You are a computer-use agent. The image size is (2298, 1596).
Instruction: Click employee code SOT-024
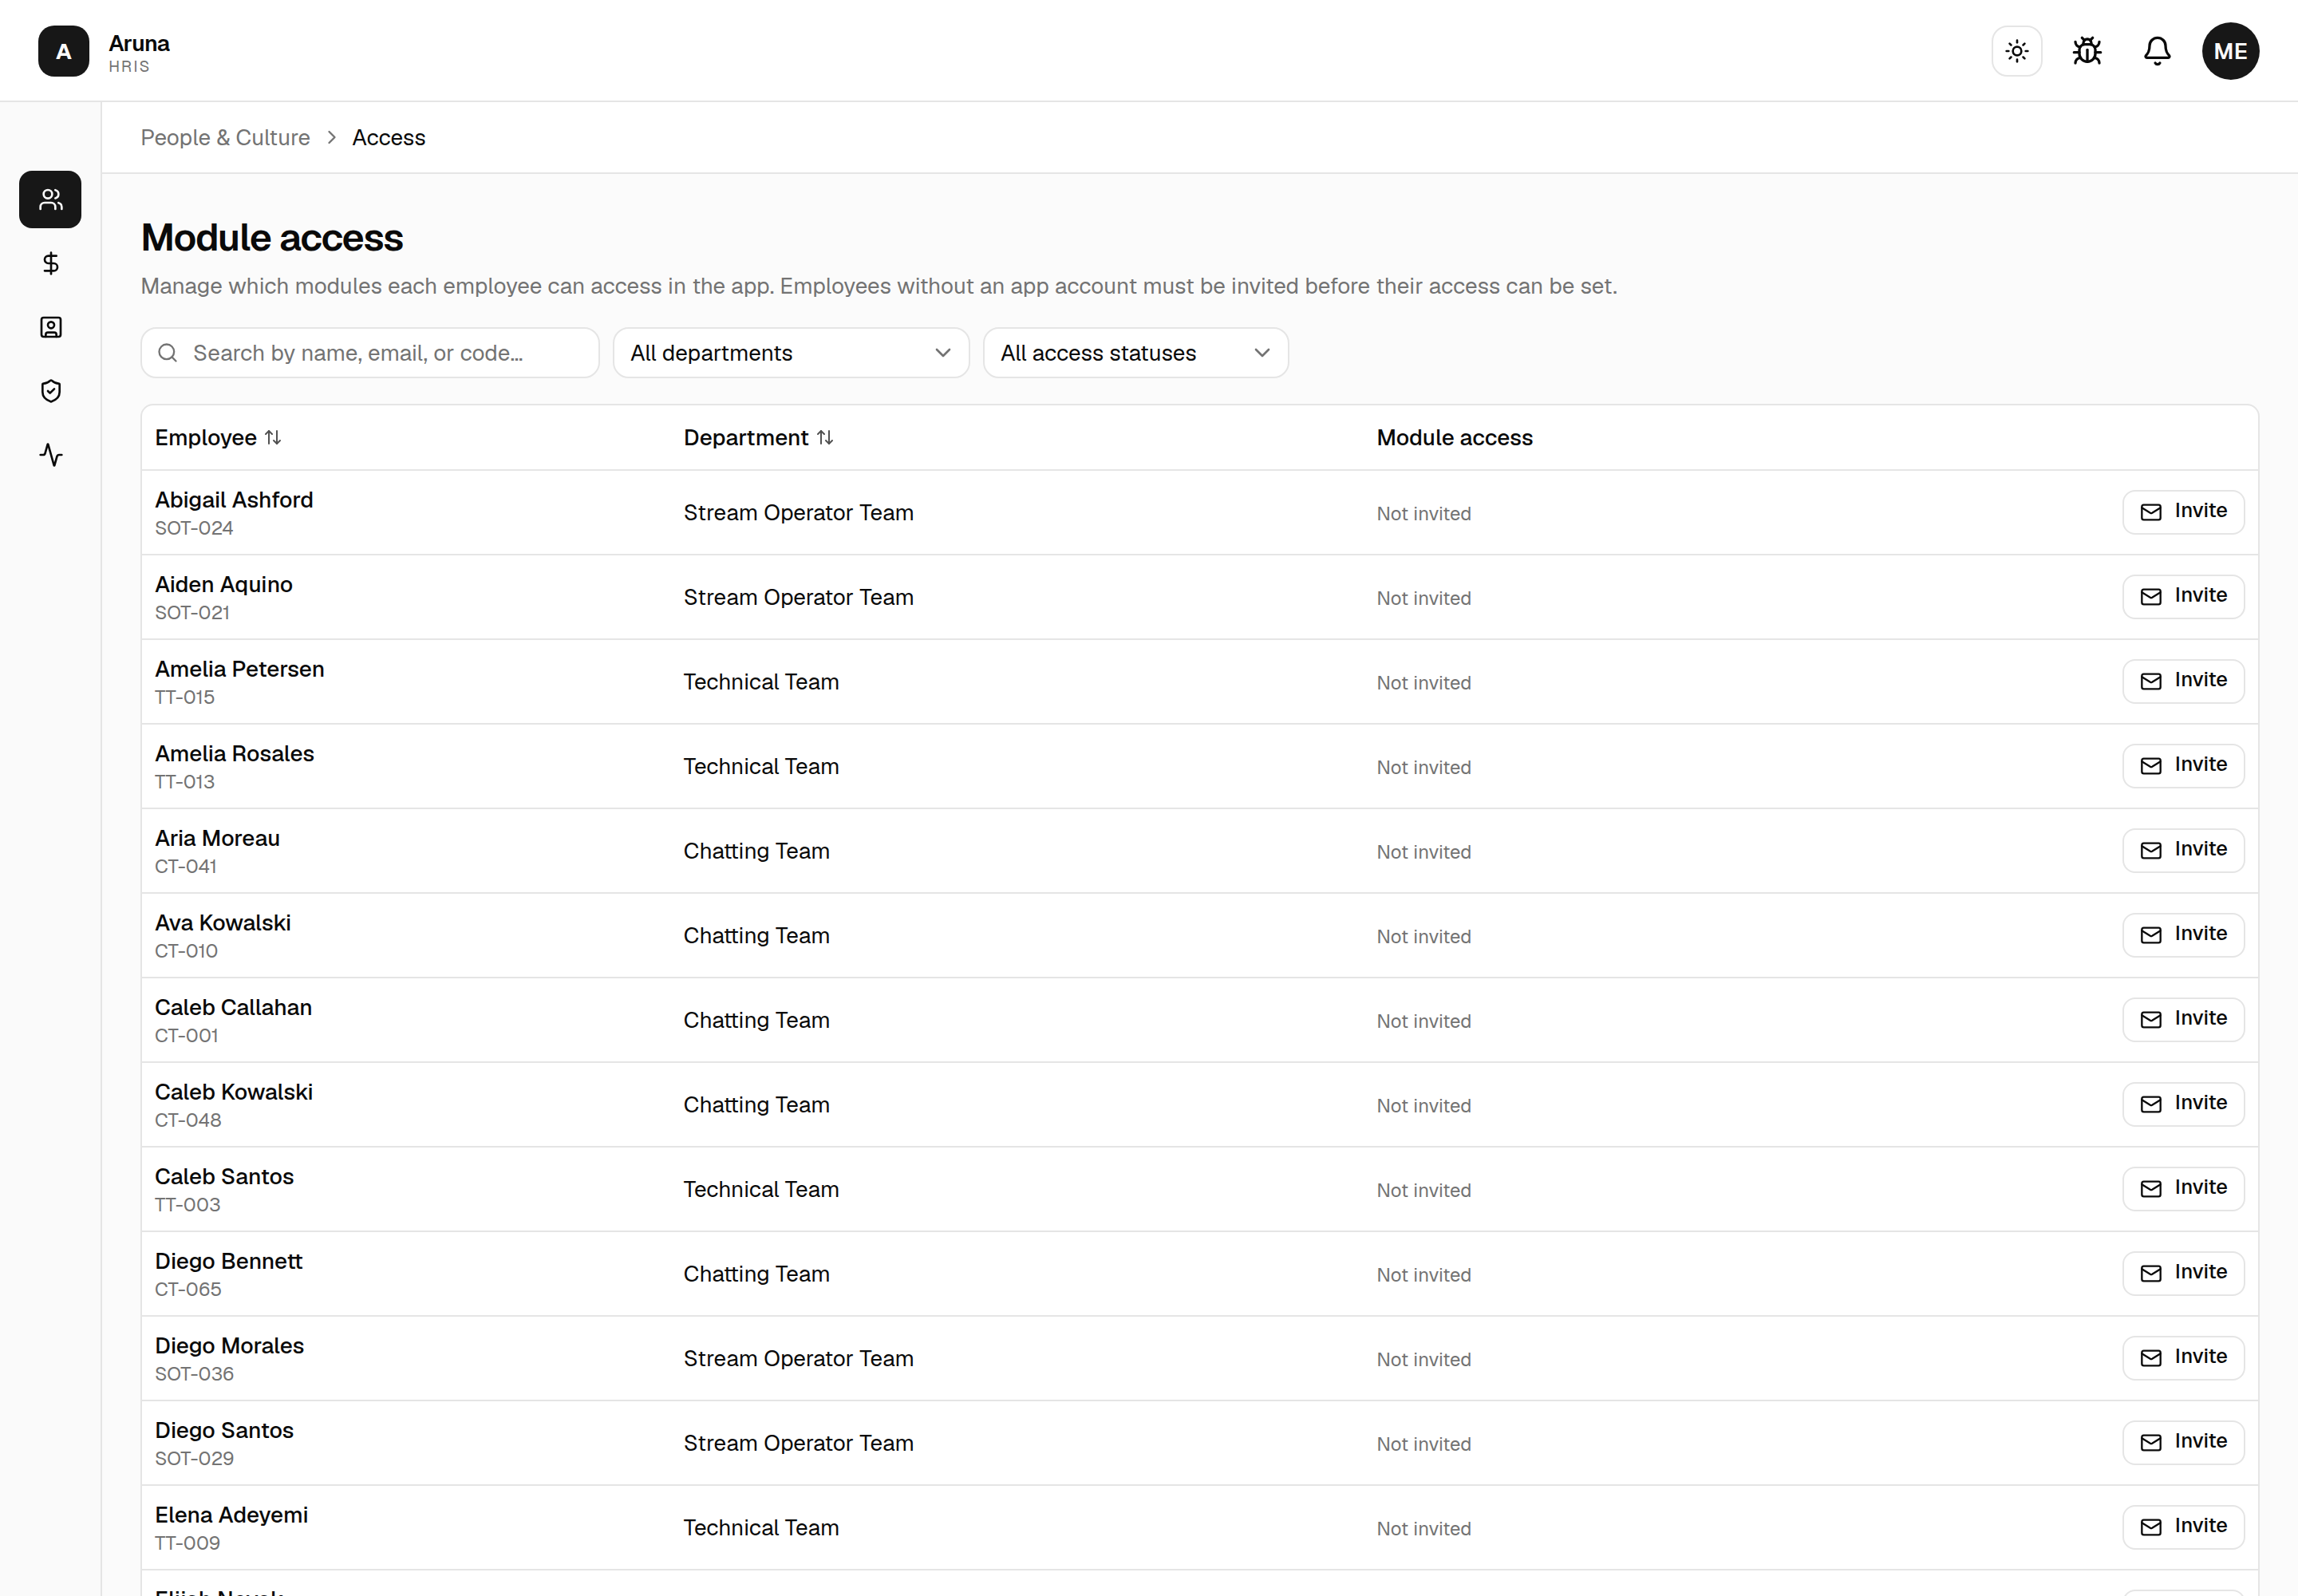click(x=194, y=528)
